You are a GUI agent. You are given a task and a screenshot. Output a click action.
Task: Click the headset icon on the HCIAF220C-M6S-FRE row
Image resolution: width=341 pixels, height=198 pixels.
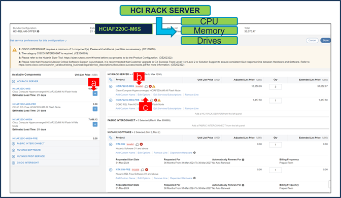pyautogui.click(x=152, y=100)
